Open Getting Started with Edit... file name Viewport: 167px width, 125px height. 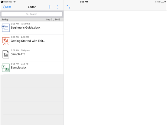coord(28,41)
